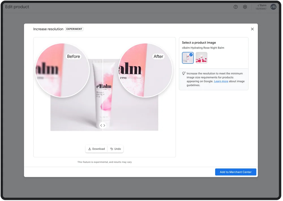Click the lightbulb tip icon

tap(184, 73)
